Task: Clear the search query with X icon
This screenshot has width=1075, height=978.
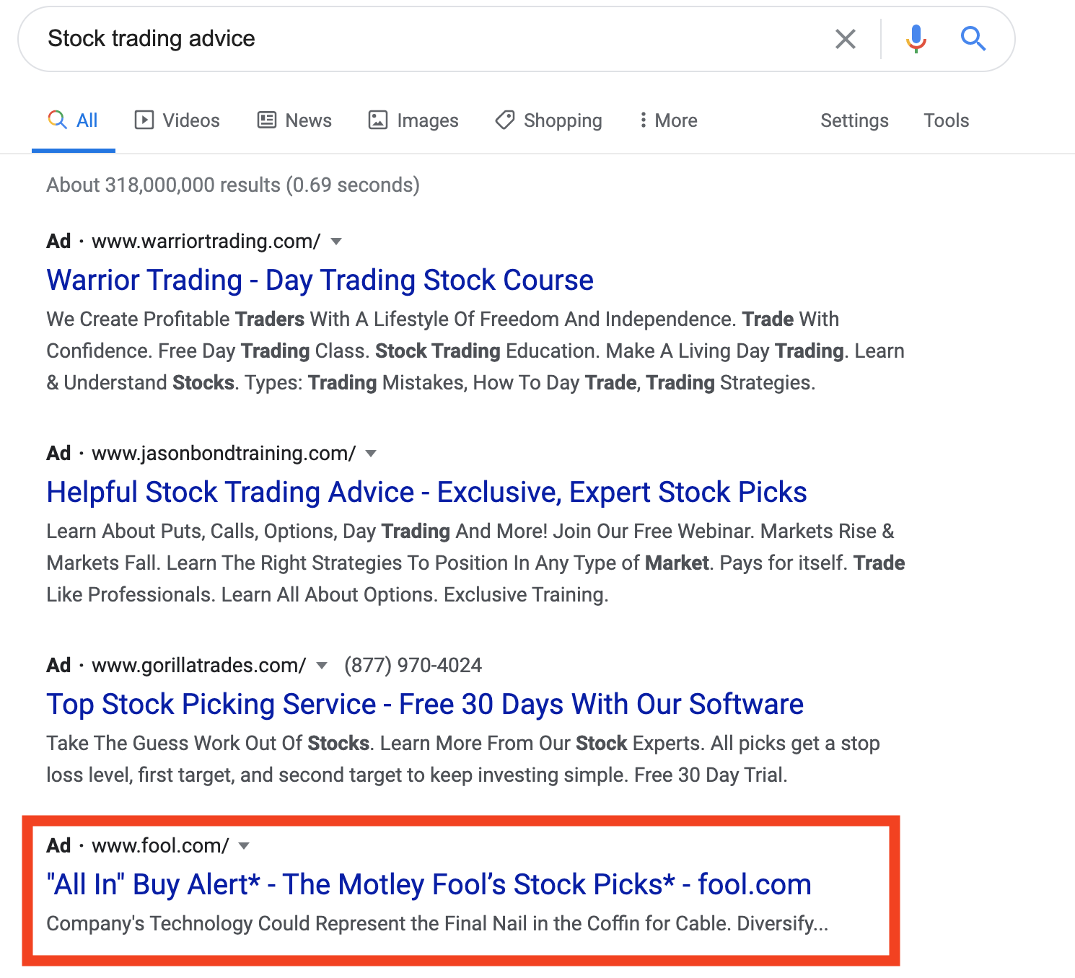Action: coord(845,39)
